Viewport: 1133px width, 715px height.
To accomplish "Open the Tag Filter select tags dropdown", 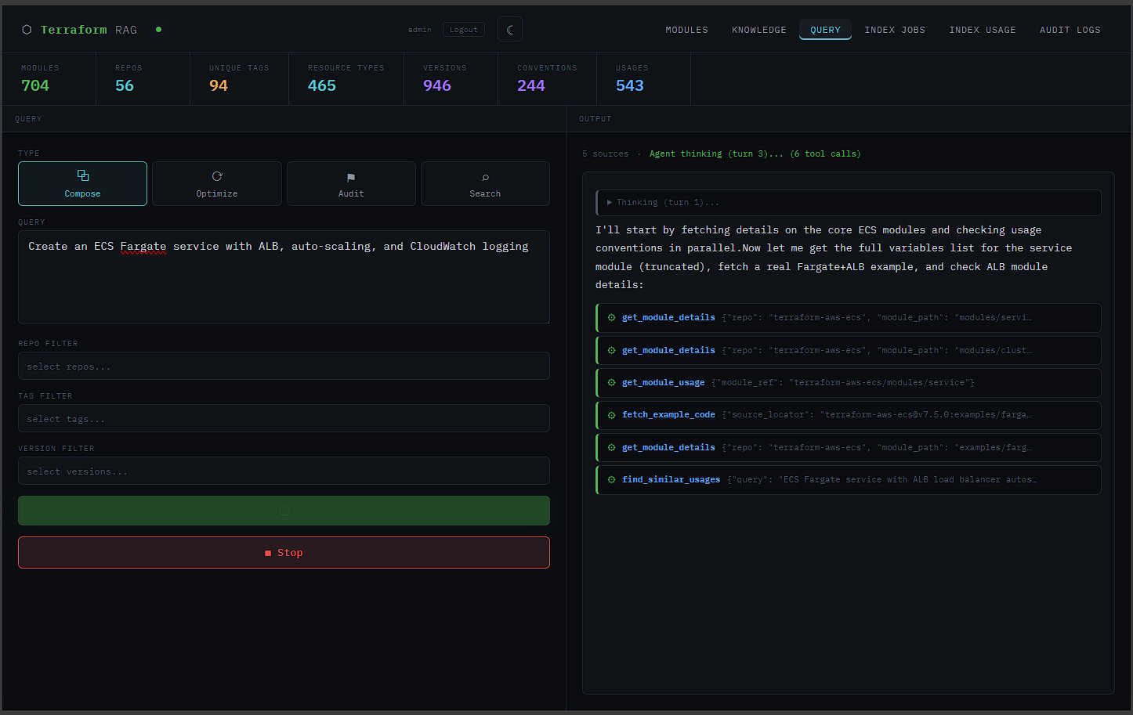I will click(284, 419).
